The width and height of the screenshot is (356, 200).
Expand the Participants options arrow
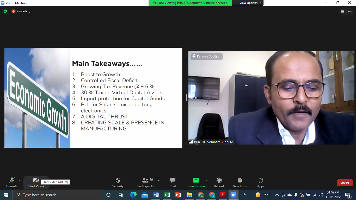159,180
